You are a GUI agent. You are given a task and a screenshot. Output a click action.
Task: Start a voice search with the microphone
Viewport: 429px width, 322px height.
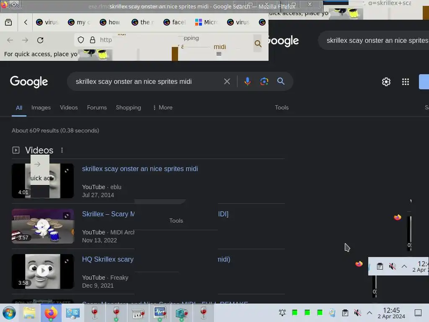point(247,81)
